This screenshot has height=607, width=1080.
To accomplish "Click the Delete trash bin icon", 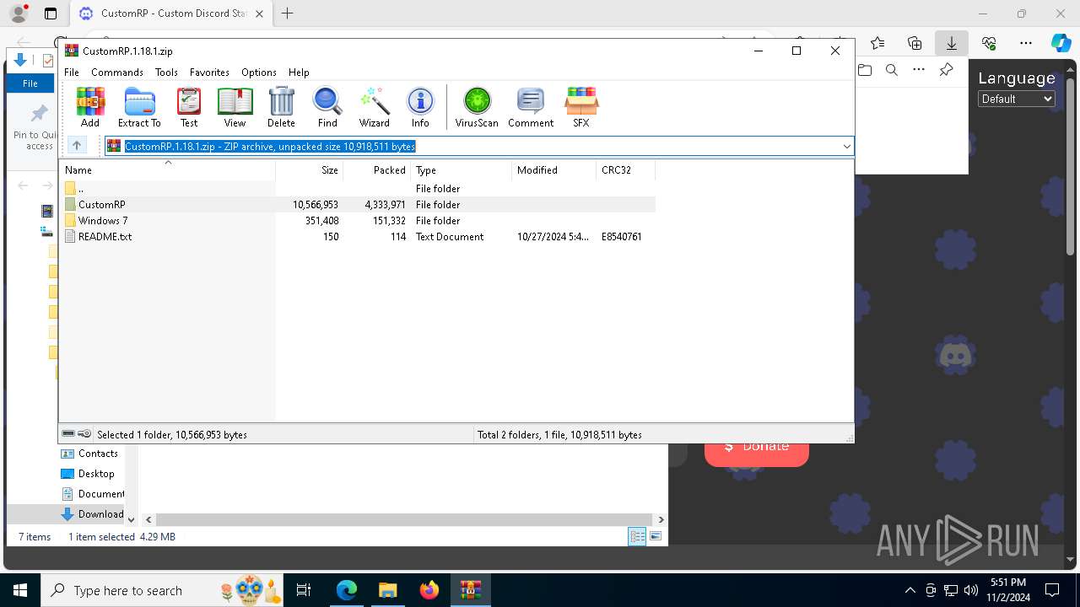I will pos(281,107).
